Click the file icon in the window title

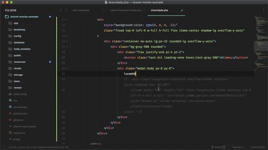tap(106, 2)
